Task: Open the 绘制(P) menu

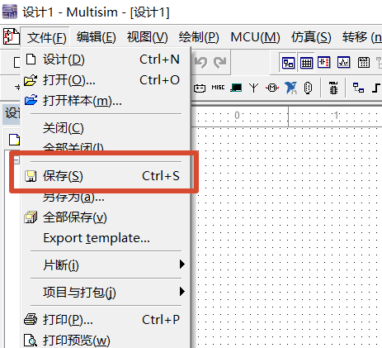Action: click(x=199, y=37)
